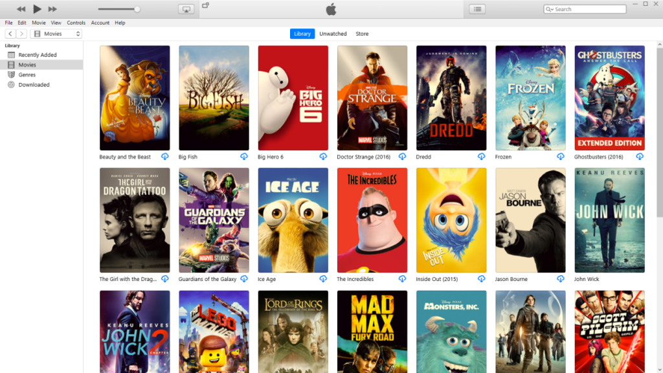Viewport: 663px width, 373px height.
Task: Open the Edit menu
Action: click(22, 23)
